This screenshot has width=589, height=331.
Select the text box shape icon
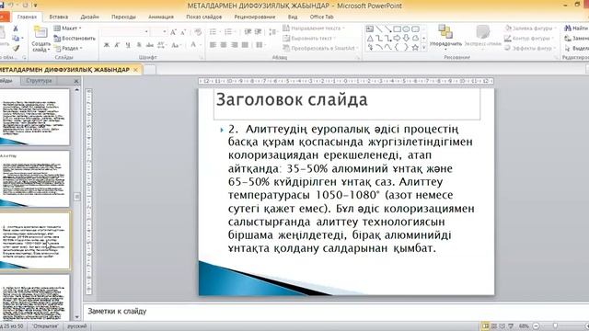point(370,29)
